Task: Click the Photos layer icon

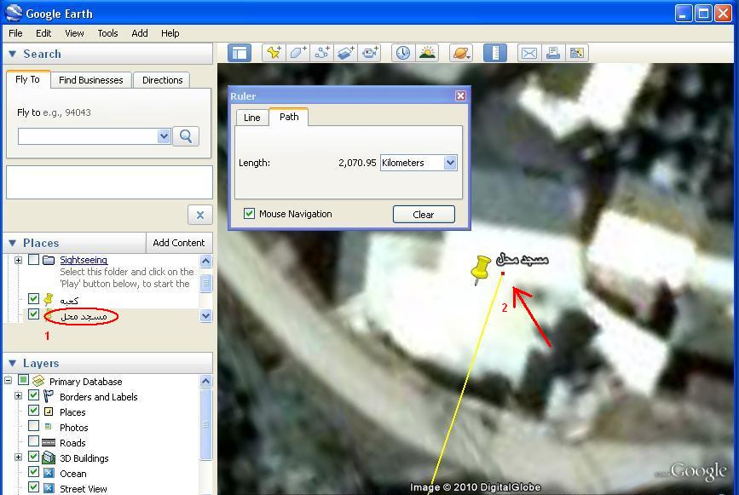Action: [48, 427]
